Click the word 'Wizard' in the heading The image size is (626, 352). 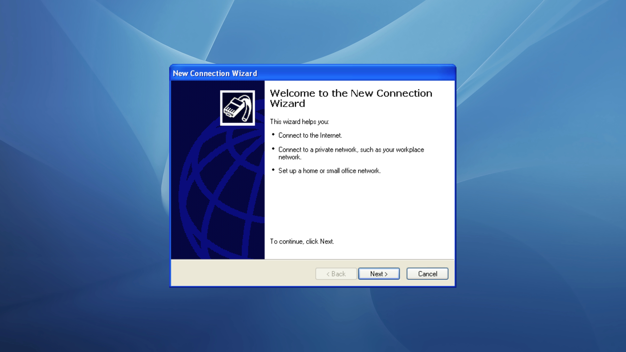[287, 104]
